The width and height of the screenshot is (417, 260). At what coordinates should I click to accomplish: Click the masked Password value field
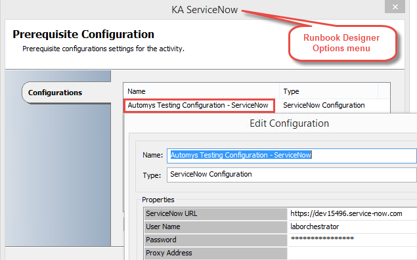tap(353, 240)
